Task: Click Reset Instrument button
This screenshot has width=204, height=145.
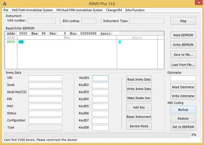Action: point(139,117)
